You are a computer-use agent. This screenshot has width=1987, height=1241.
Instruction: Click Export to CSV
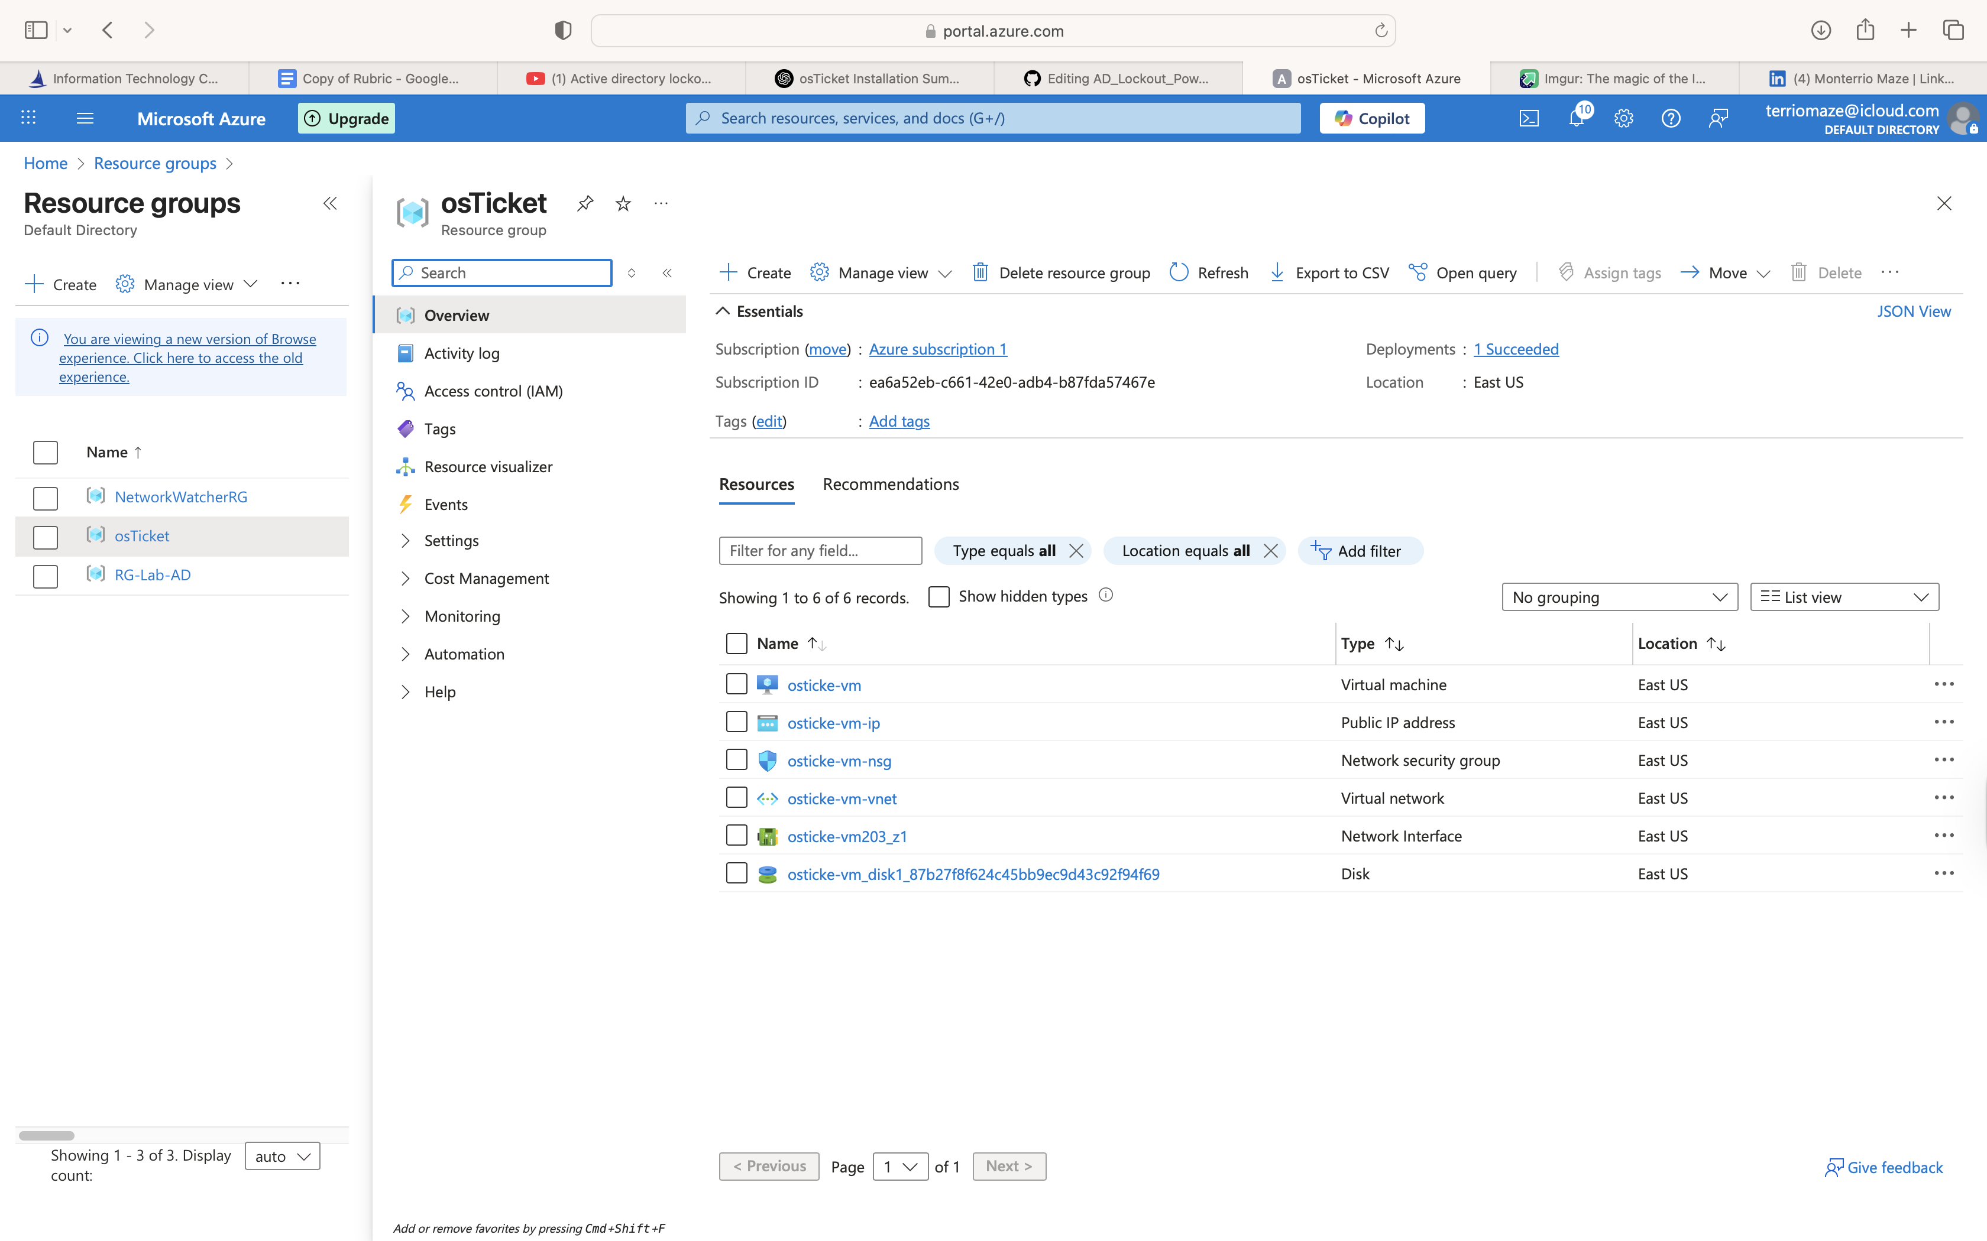pos(1329,272)
